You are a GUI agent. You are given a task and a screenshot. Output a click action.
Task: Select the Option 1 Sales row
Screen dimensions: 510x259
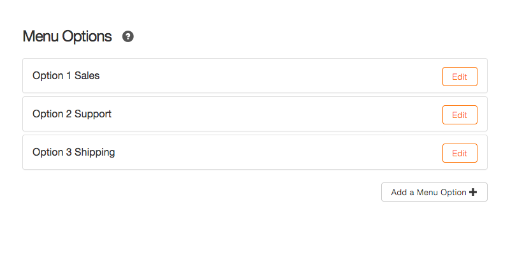click(x=254, y=75)
